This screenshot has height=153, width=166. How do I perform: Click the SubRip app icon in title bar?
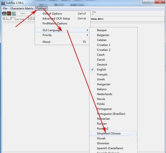click(4, 3)
